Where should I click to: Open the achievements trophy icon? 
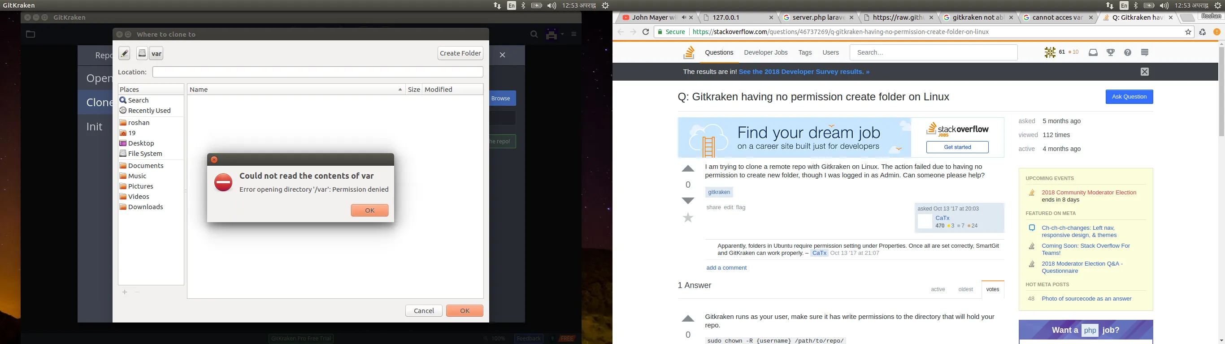1111,53
